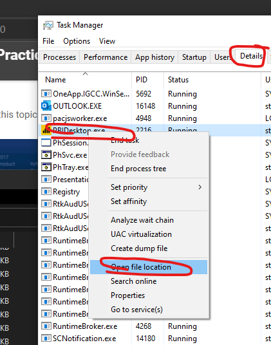271x345 pixels.
Task: Click the Registry process icon
Action: (46, 192)
